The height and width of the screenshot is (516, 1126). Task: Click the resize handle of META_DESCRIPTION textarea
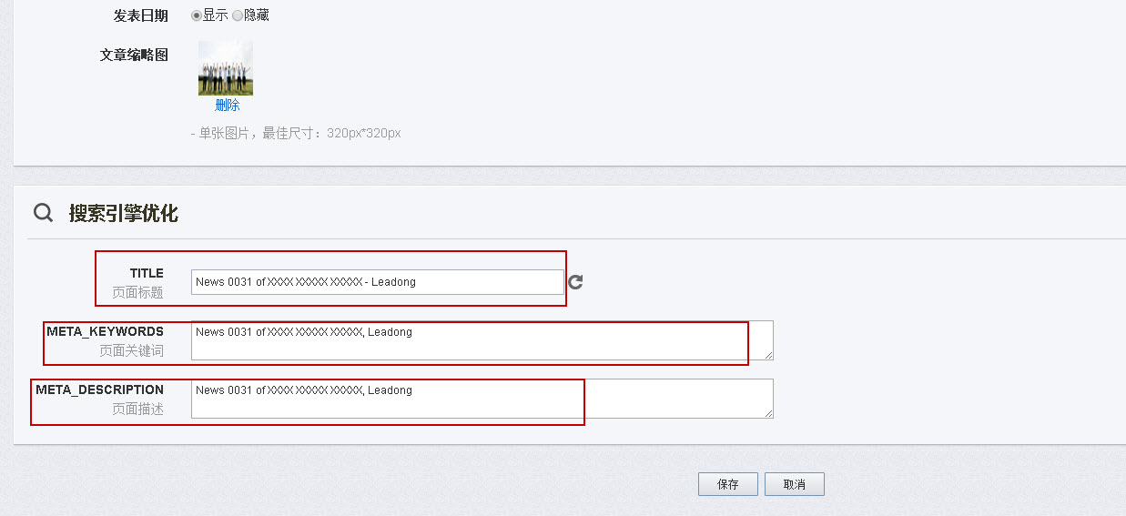pos(768,413)
